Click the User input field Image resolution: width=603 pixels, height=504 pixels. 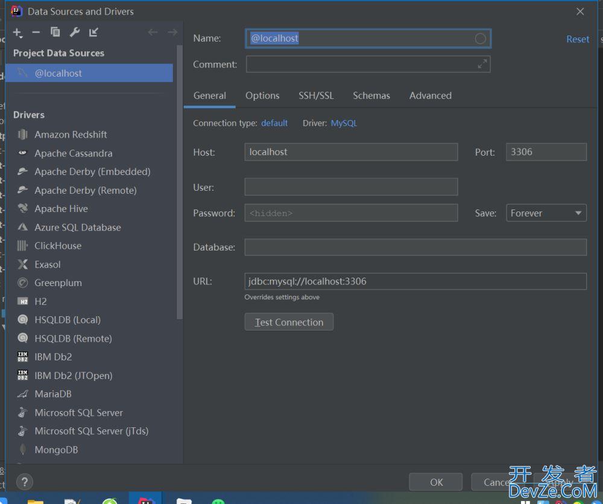tap(351, 187)
